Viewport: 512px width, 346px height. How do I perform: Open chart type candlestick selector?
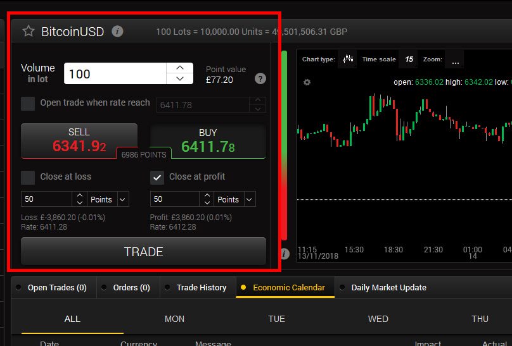pyautogui.click(x=348, y=59)
